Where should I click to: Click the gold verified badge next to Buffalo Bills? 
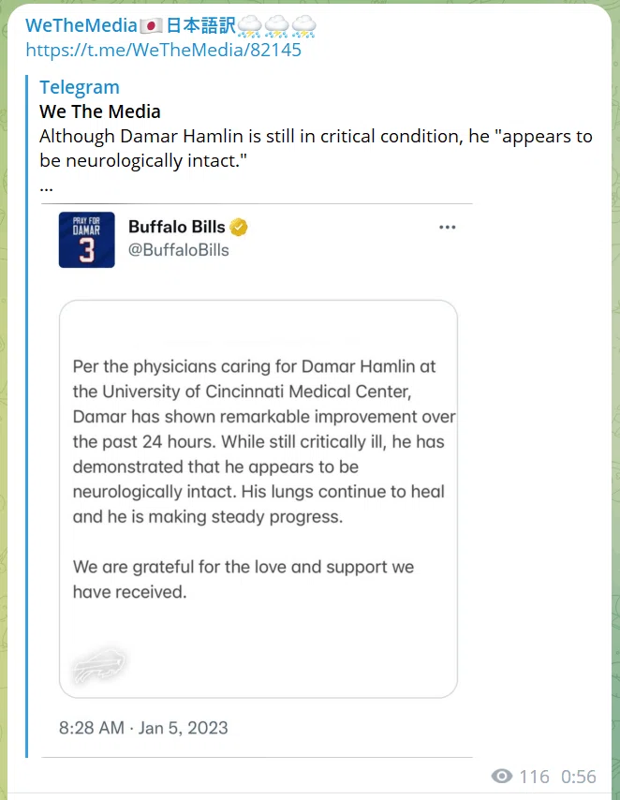tap(238, 227)
